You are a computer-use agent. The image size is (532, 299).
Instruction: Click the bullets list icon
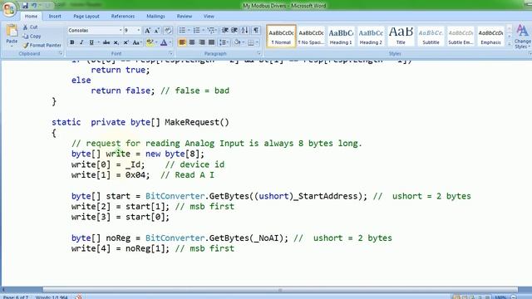click(182, 31)
